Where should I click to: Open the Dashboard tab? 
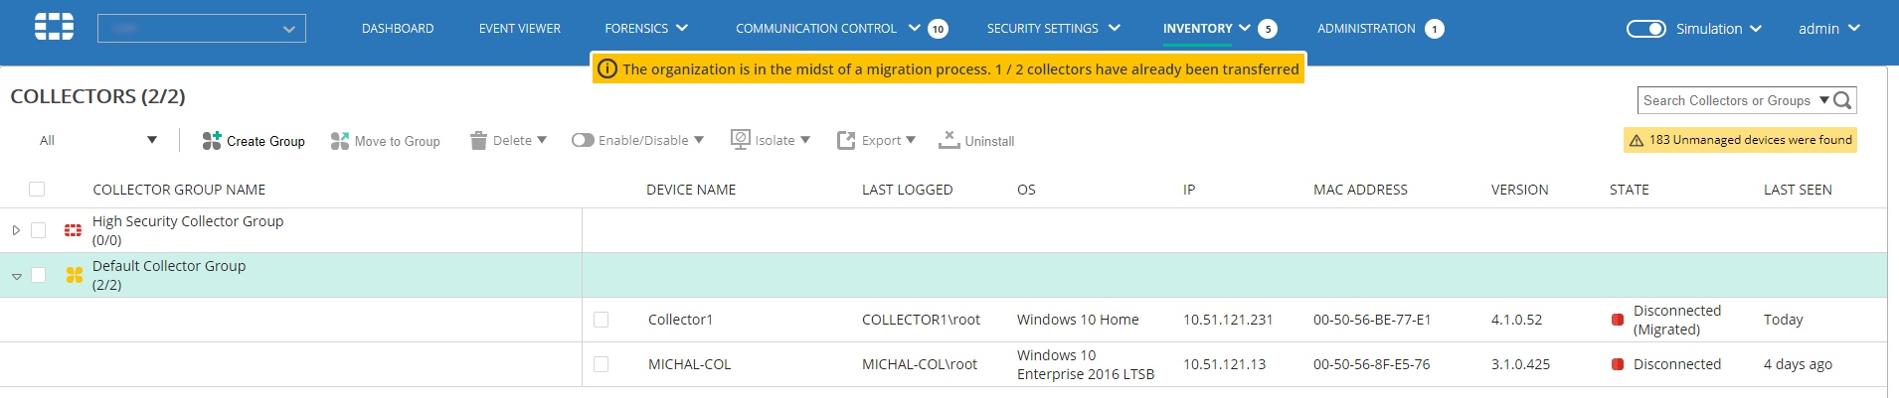click(x=398, y=29)
